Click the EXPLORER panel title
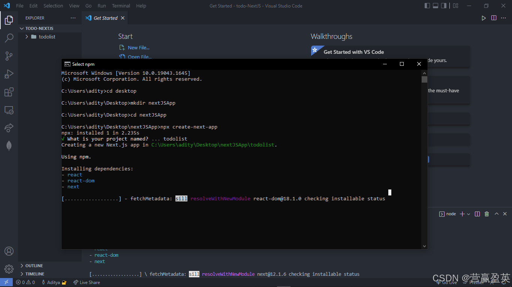This screenshot has height=287, width=512. [x=35, y=18]
